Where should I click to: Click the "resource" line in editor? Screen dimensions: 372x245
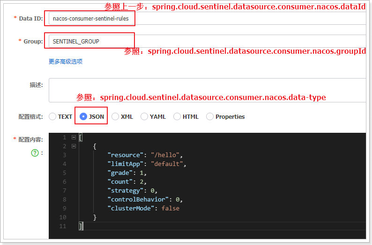coord(145,155)
